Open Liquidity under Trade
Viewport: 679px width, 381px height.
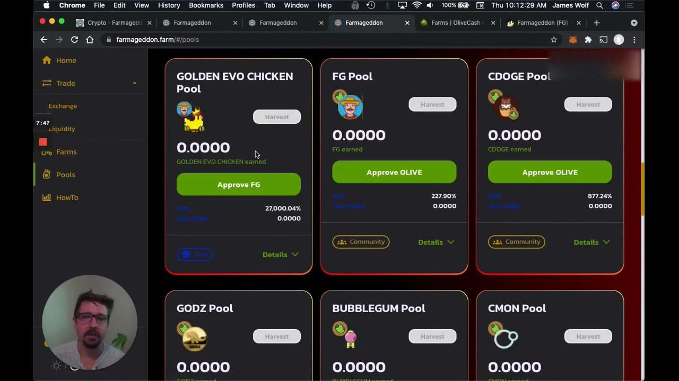pos(62,129)
